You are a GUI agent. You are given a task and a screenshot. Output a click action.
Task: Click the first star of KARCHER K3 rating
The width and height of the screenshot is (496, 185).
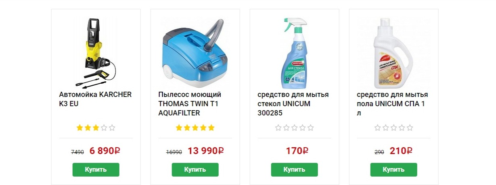[x=80, y=128]
